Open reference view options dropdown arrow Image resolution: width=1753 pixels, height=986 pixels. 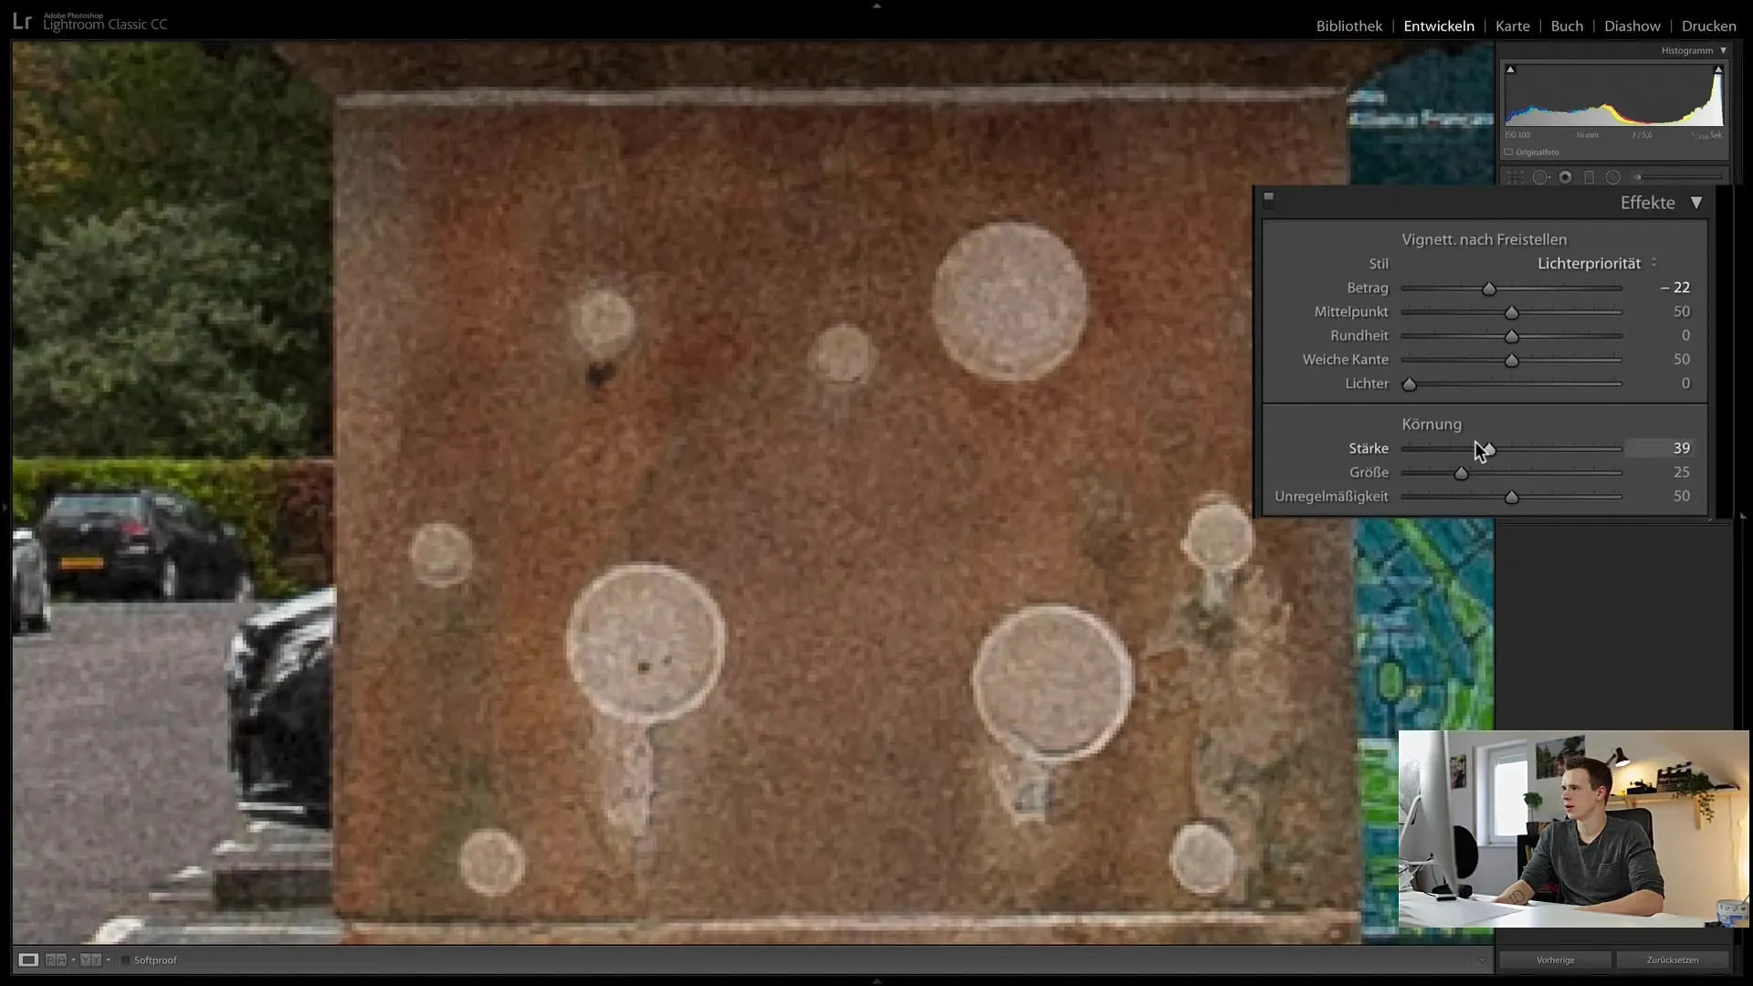click(73, 960)
